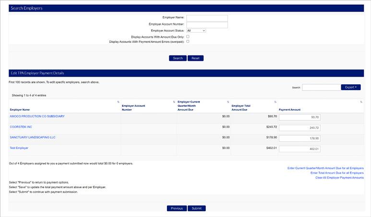Check Display Accounts With Payment Amount Errors

pyautogui.click(x=188, y=42)
